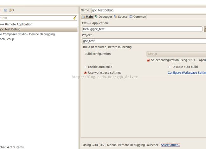
Task: Open the Build configuration Debug dropdown
Action: click(x=176, y=54)
